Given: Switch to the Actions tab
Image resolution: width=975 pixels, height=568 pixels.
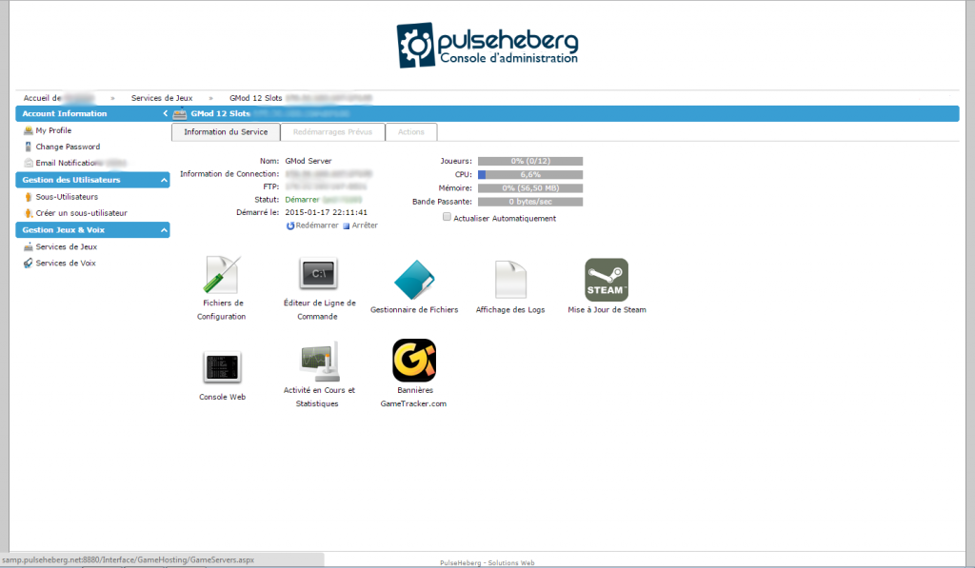Looking at the screenshot, I should [411, 132].
